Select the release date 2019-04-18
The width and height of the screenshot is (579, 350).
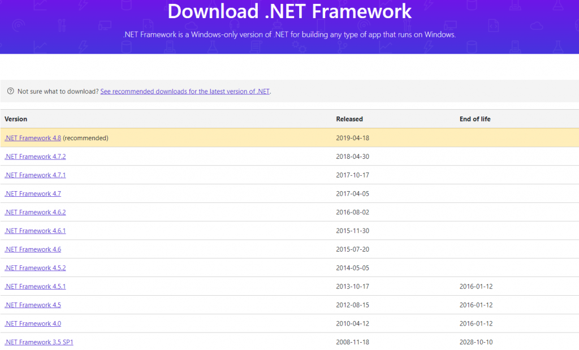[x=352, y=138]
